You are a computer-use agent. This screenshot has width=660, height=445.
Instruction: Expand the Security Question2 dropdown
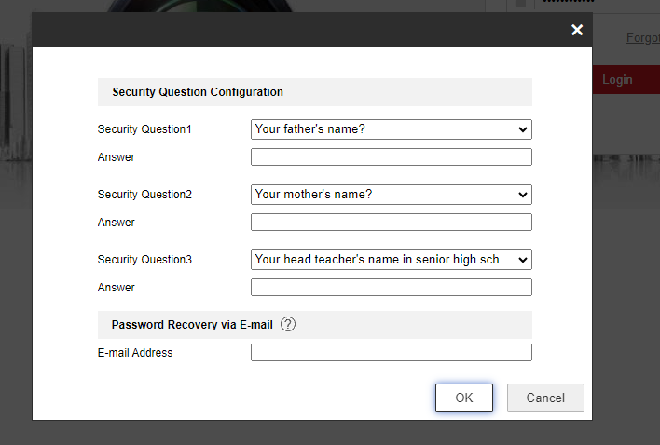[x=391, y=195]
